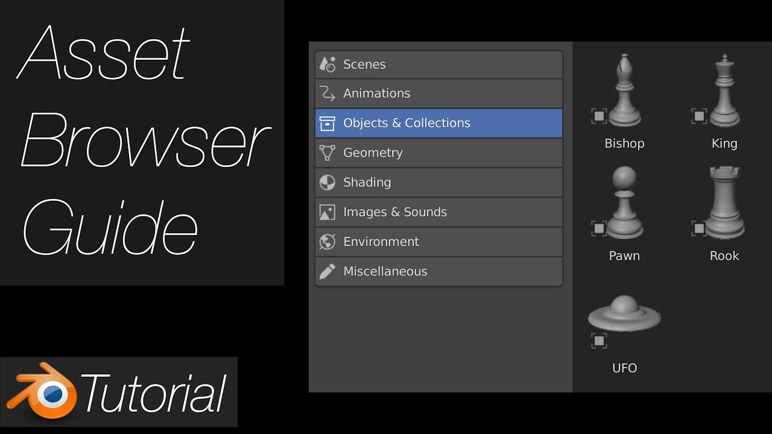Click the object-type badge on the Rook asset
Image resolution: width=772 pixels, height=434 pixels.
(699, 228)
